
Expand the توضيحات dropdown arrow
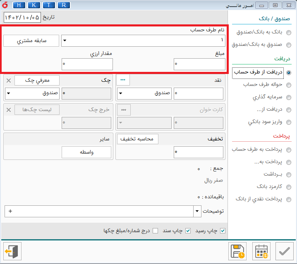pos(196,211)
